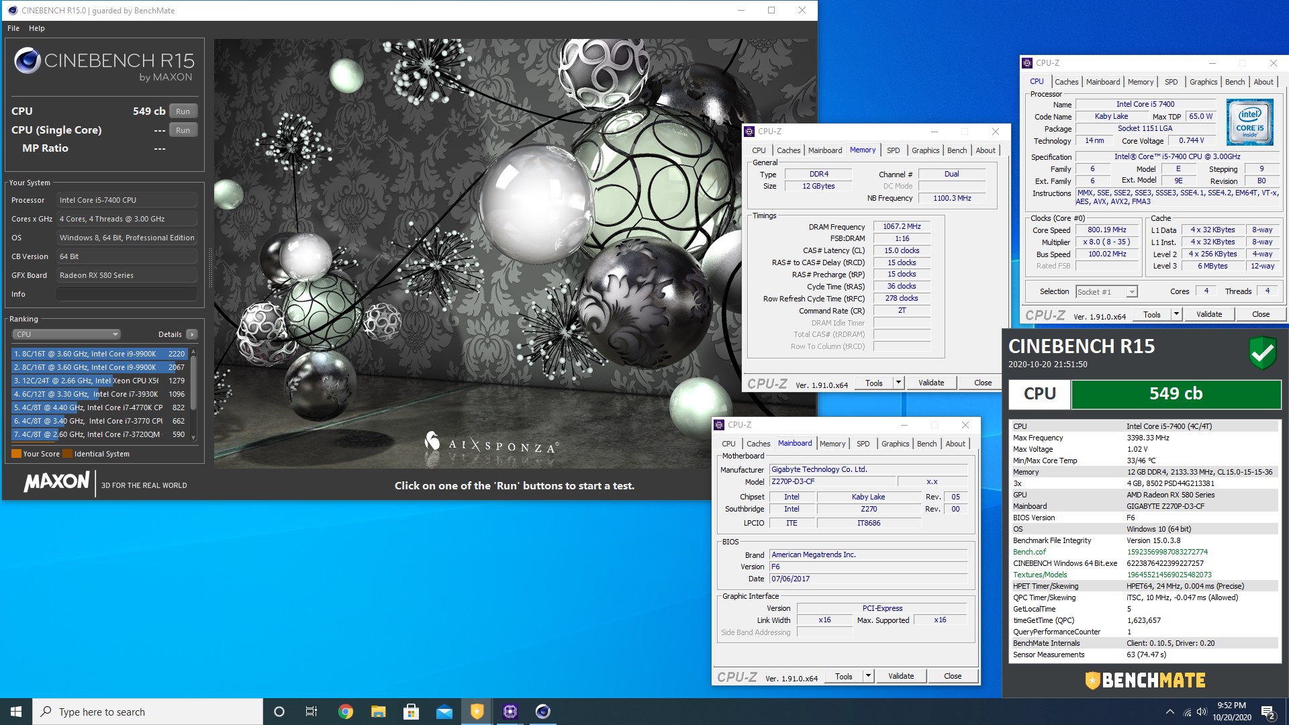
Task: Open the File menu in Cinebench
Action: [x=13, y=28]
